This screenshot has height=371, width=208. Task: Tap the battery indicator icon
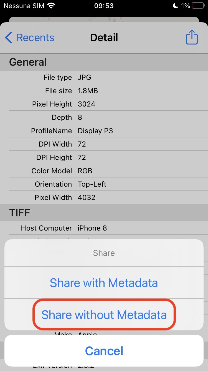[x=198, y=6]
